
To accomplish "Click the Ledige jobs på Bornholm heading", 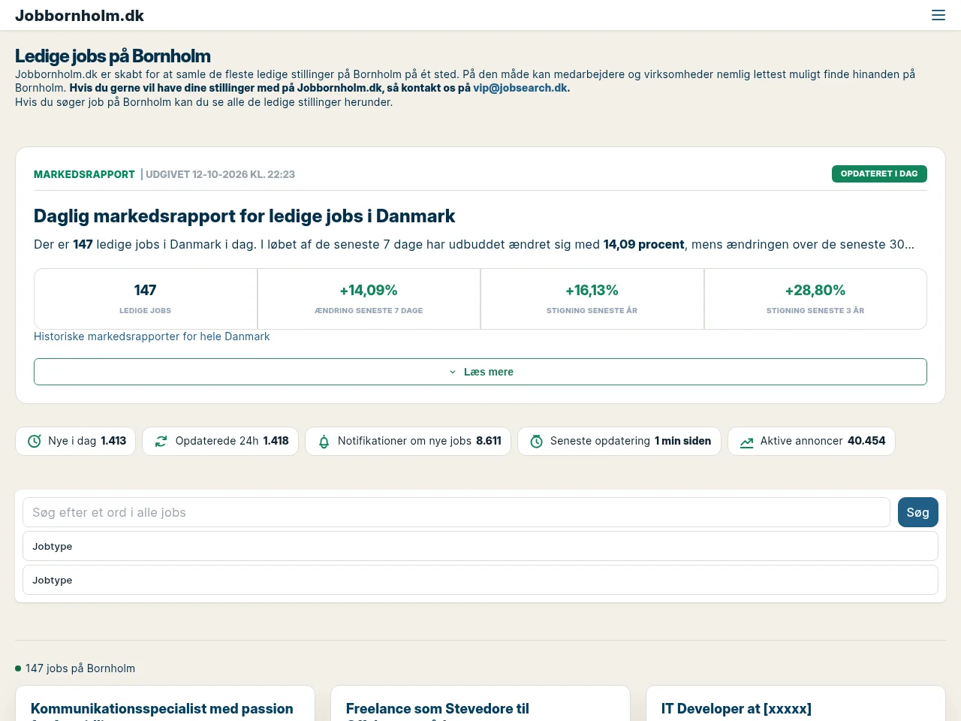I will pos(113,56).
